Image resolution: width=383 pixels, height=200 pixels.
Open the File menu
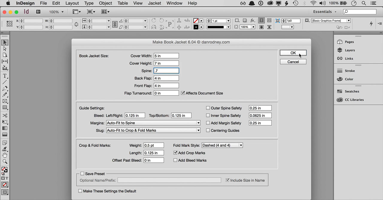point(43,3)
